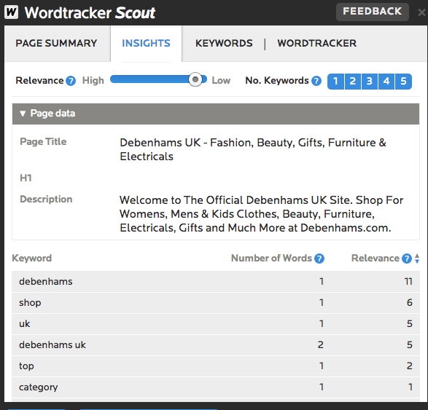Click the Relevance slider handle
This screenshot has height=410, width=428.
point(195,79)
